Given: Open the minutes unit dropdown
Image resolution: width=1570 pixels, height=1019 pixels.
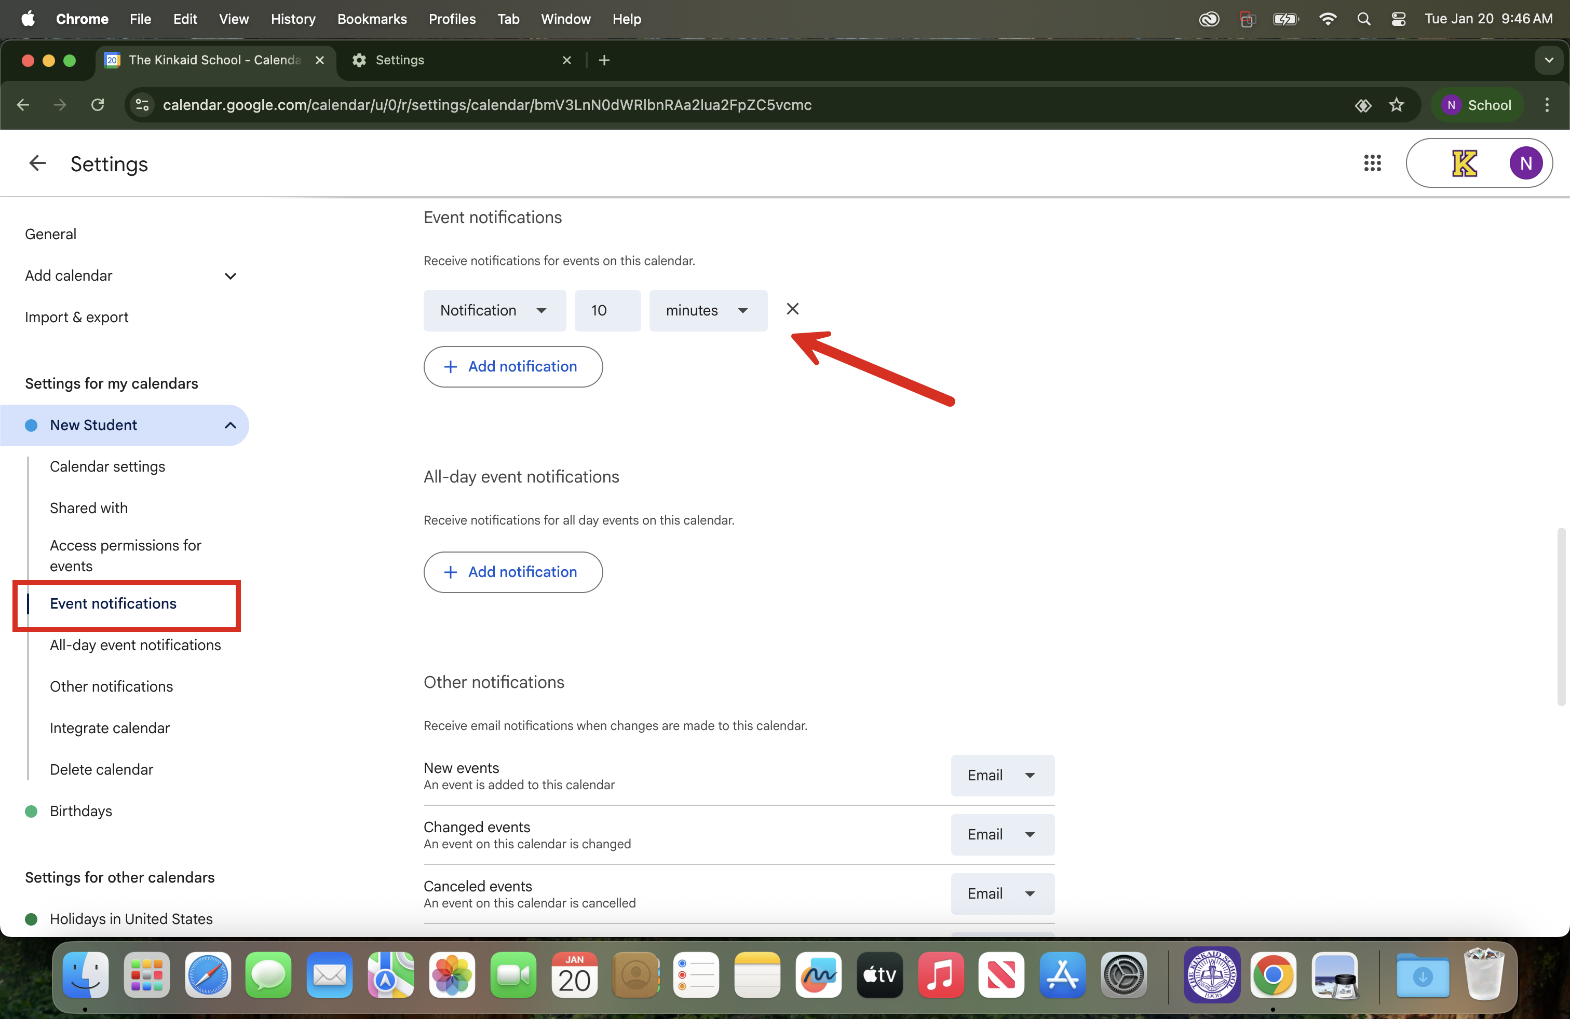Looking at the screenshot, I should pyautogui.click(x=707, y=310).
